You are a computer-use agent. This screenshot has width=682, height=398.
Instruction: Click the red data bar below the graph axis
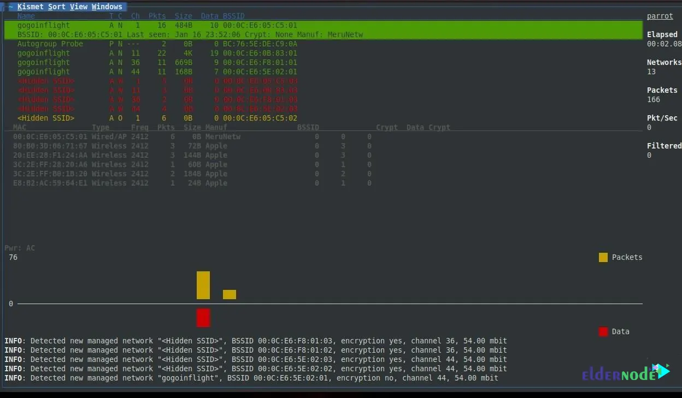[x=203, y=317]
